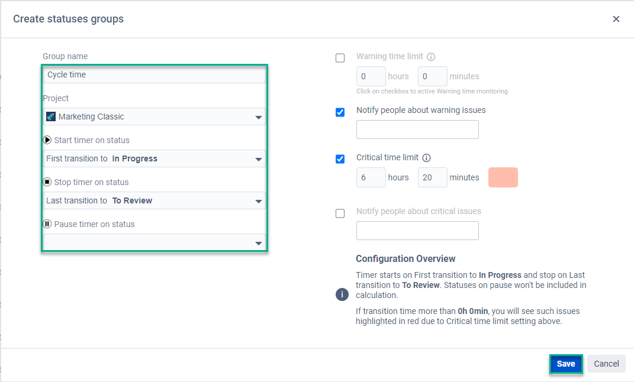Image resolution: width=634 pixels, height=382 pixels.
Task: Click the Critical time limit info icon
Action: [x=426, y=158]
